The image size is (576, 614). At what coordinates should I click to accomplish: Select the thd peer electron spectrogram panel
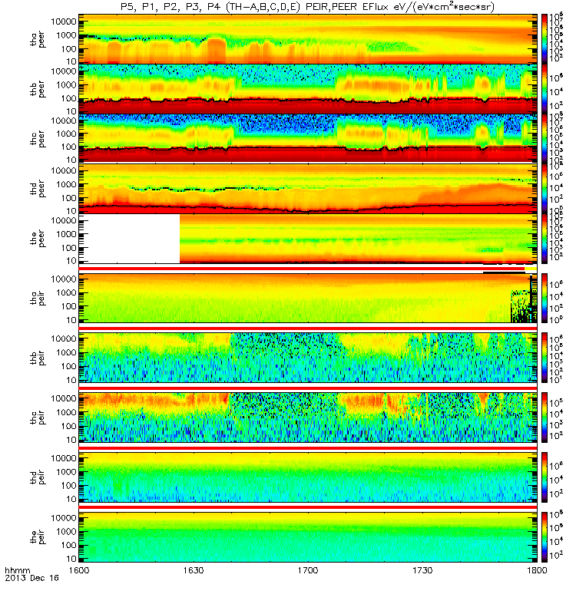[x=308, y=189]
